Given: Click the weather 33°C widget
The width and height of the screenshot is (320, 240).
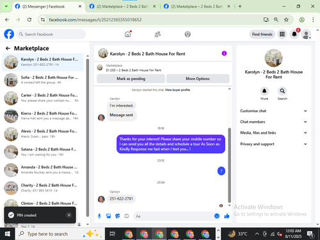Looking at the screenshot, I should (x=237, y=234).
